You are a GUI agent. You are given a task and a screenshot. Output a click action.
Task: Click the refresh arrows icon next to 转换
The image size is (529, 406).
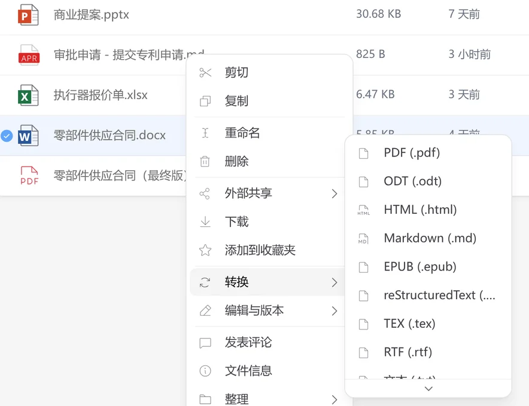[205, 282]
